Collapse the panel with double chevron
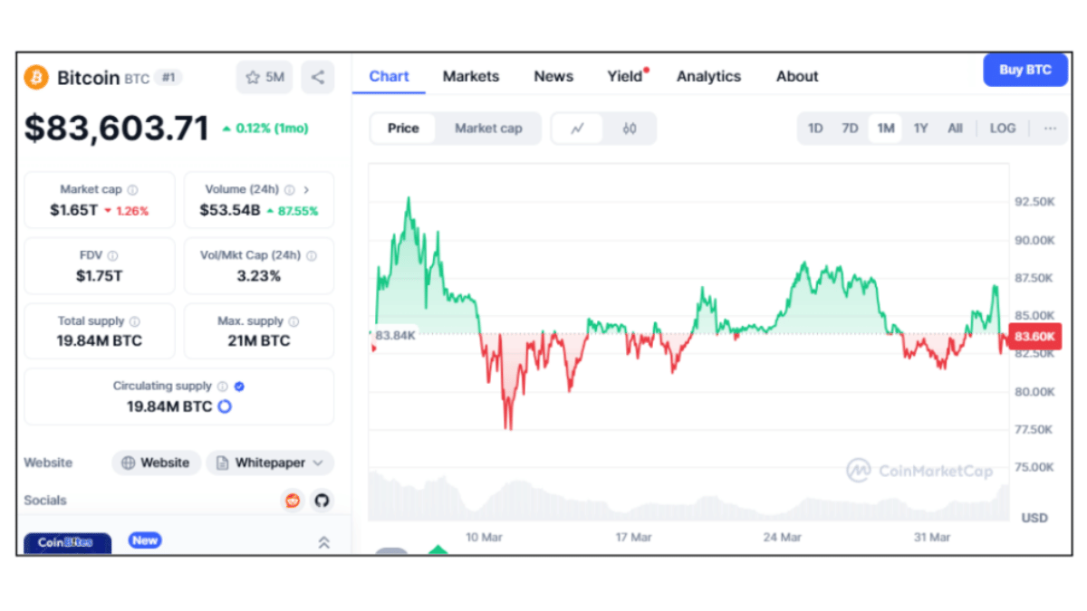 323,542
